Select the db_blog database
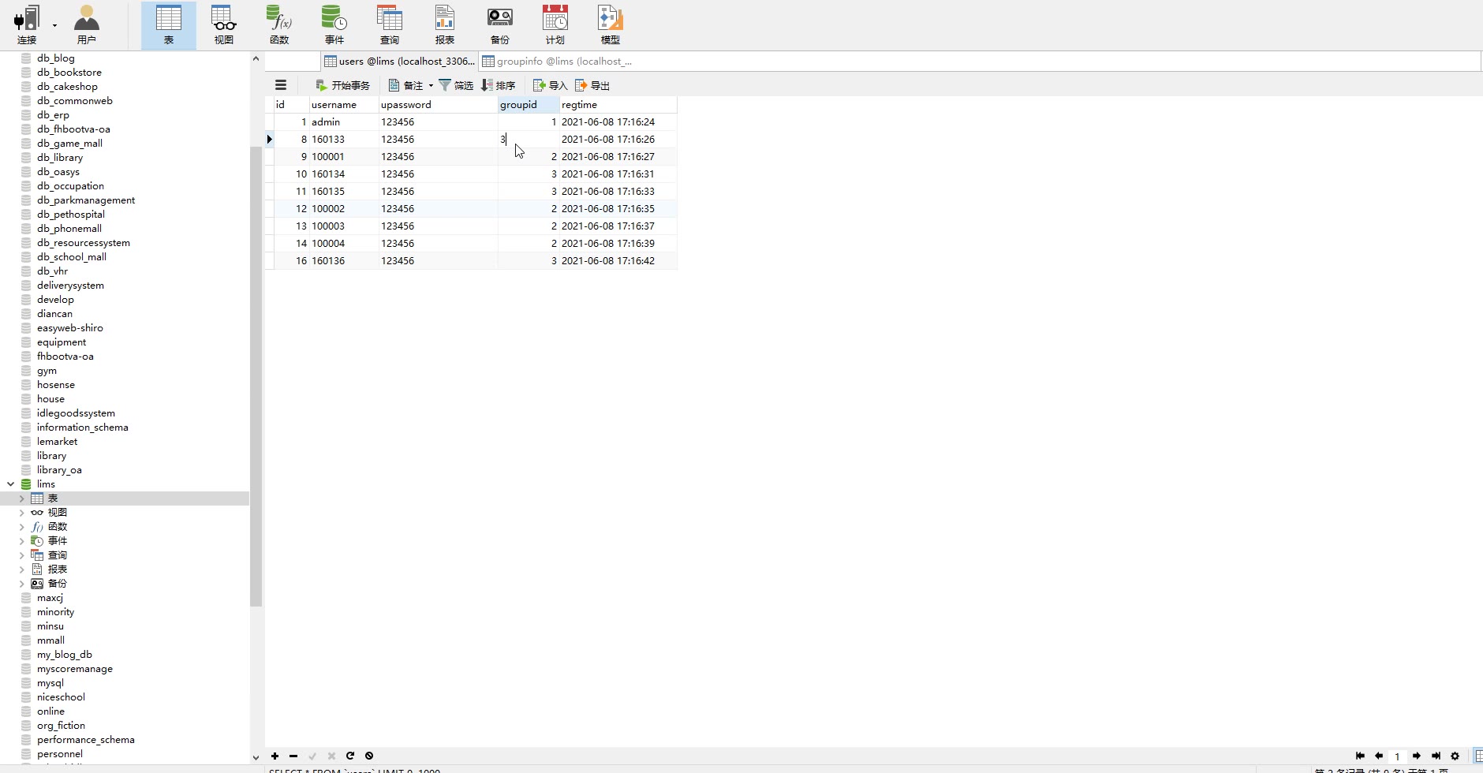 coord(56,58)
